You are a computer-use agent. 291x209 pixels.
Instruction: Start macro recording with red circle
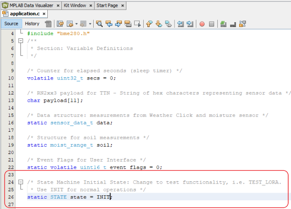[x=202, y=24]
